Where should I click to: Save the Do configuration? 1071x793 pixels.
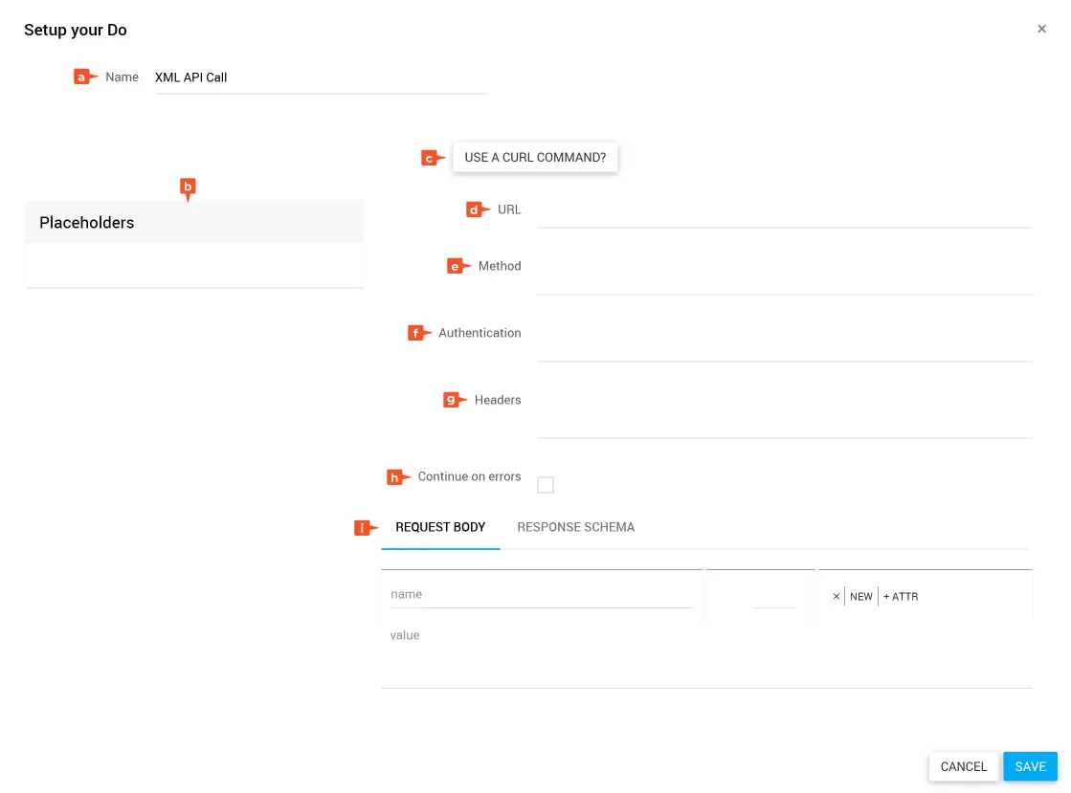[x=1030, y=766]
